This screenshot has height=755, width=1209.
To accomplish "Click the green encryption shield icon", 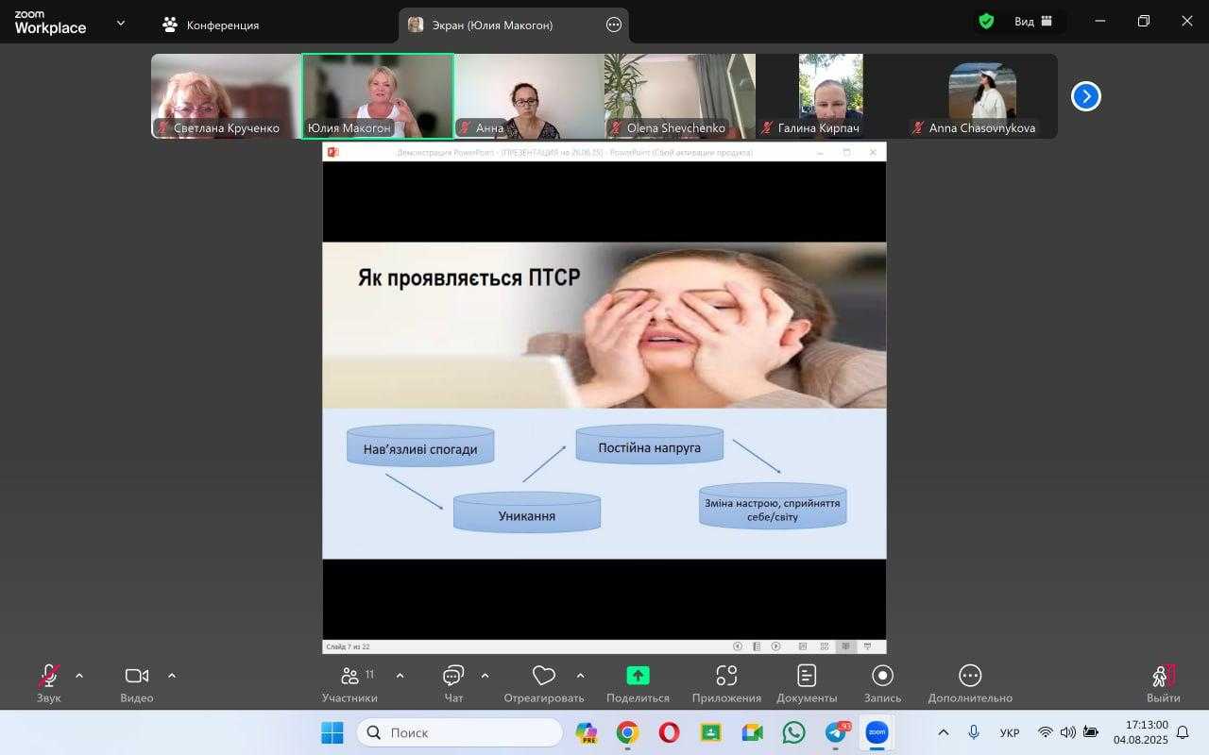I will point(986,22).
